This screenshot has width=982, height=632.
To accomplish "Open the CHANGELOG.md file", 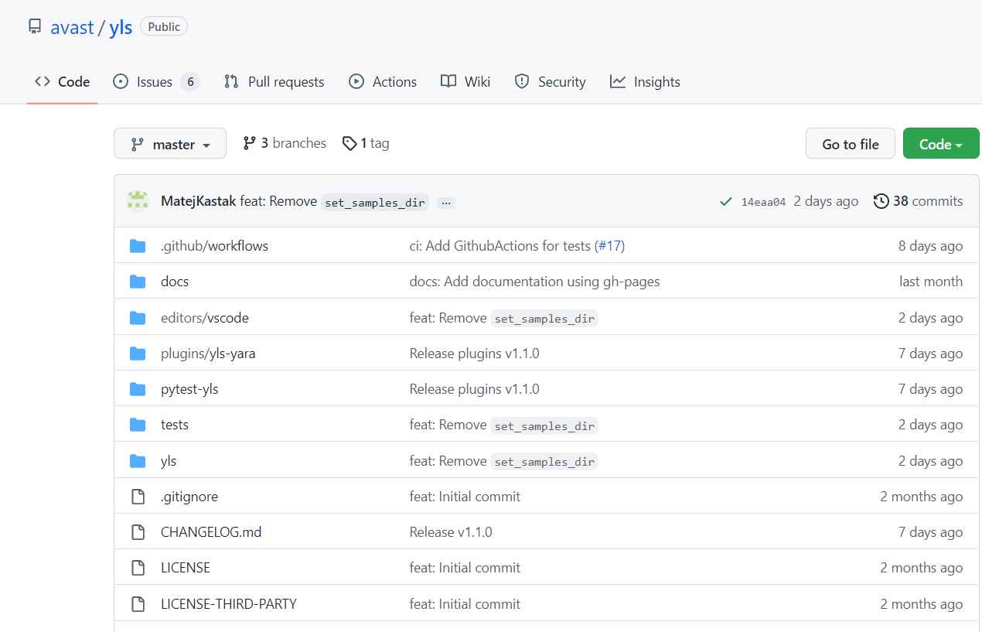I will [x=210, y=531].
